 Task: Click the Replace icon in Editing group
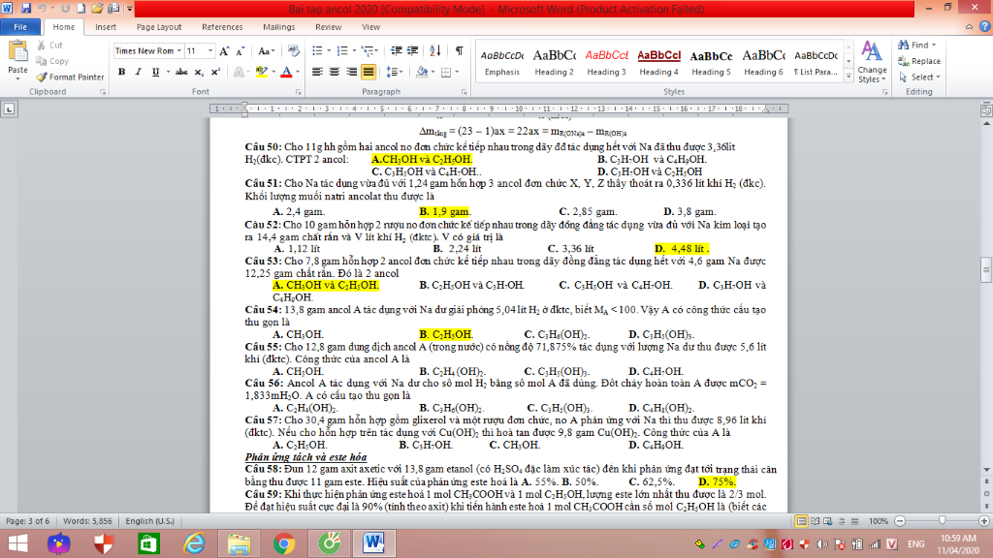click(904, 61)
